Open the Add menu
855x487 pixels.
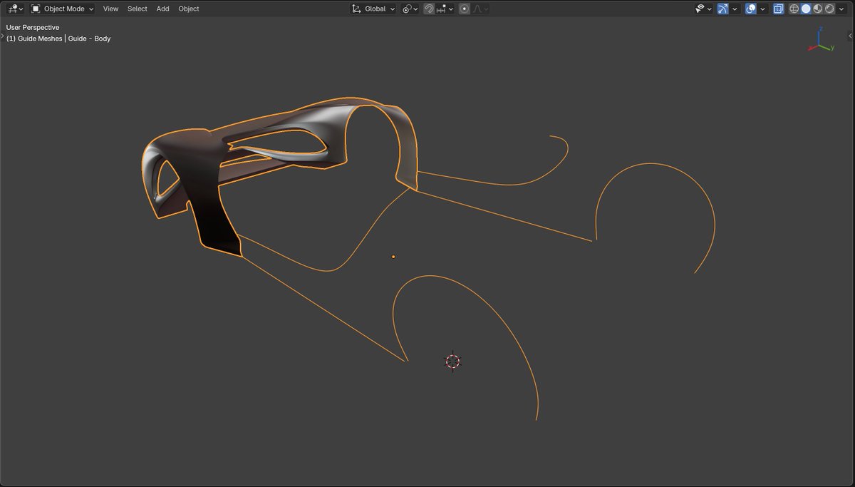point(162,9)
